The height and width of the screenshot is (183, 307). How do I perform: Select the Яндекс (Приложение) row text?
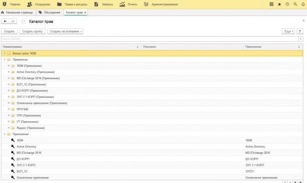coord(31,128)
